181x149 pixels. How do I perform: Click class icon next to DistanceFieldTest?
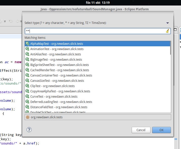pyautogui.click(x=27, y=107)
